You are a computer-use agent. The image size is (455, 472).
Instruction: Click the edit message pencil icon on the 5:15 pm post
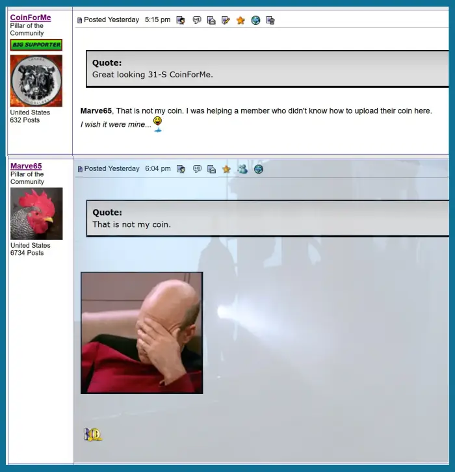(226, 20)
